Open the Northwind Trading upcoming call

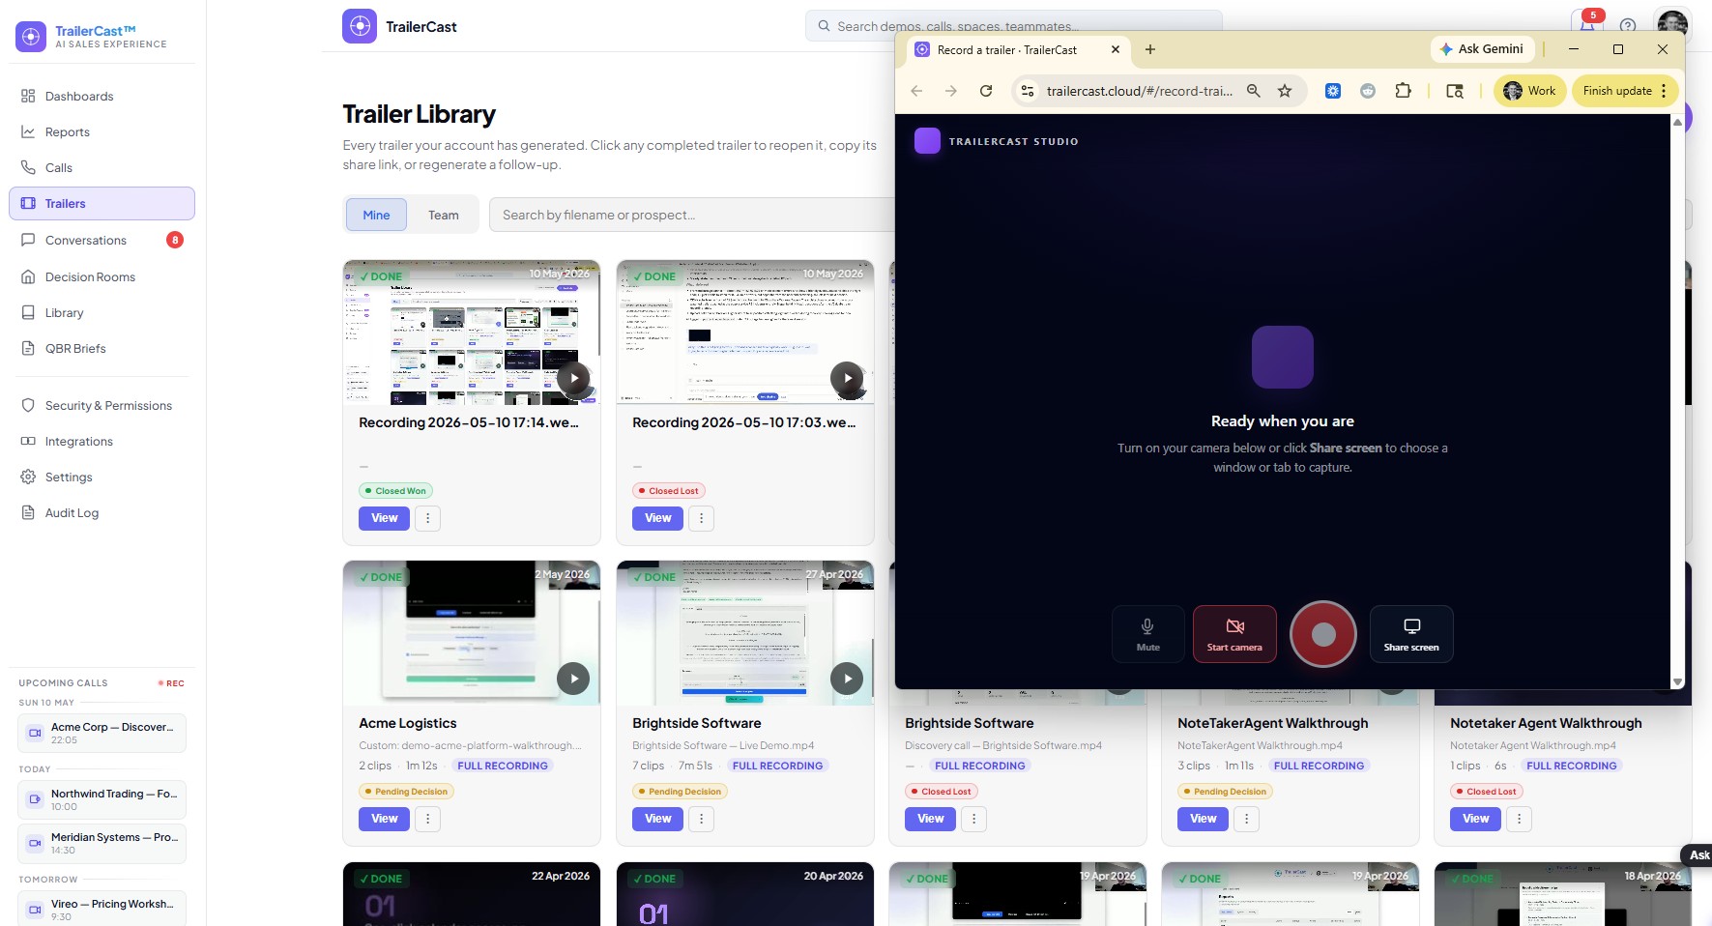tap(102, 799)
